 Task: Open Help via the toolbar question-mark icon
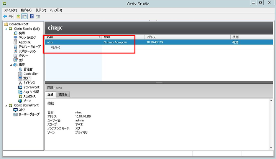pyautogui.click(x=32, y=17)
